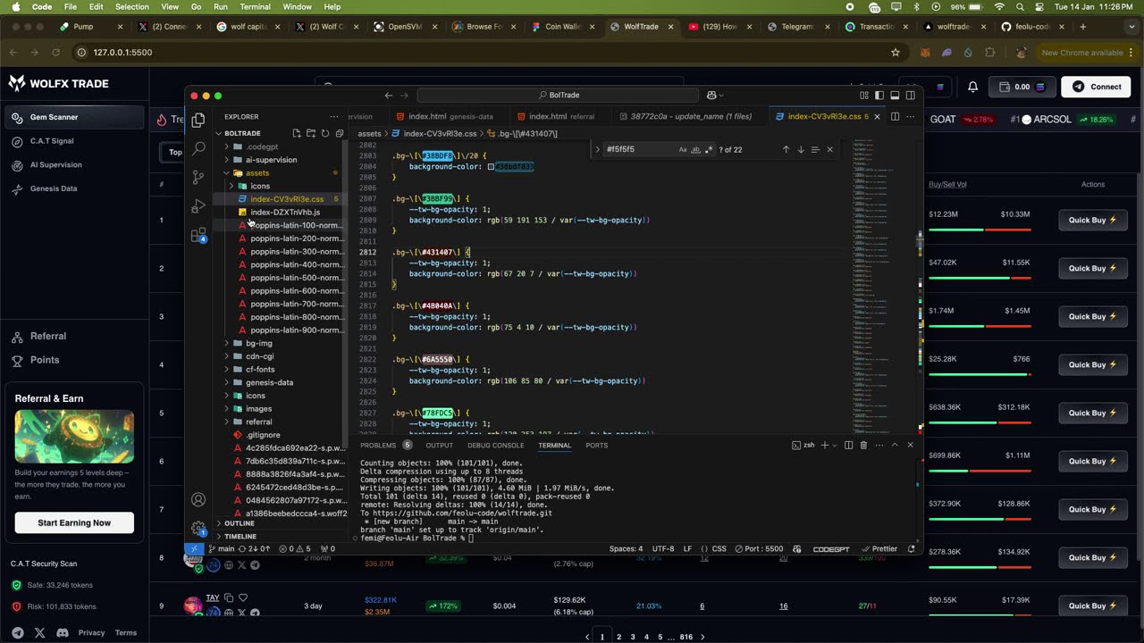Switch to DEBUG CONSOLE panel tab
1144x643 pixels.
tap(495, 445)
